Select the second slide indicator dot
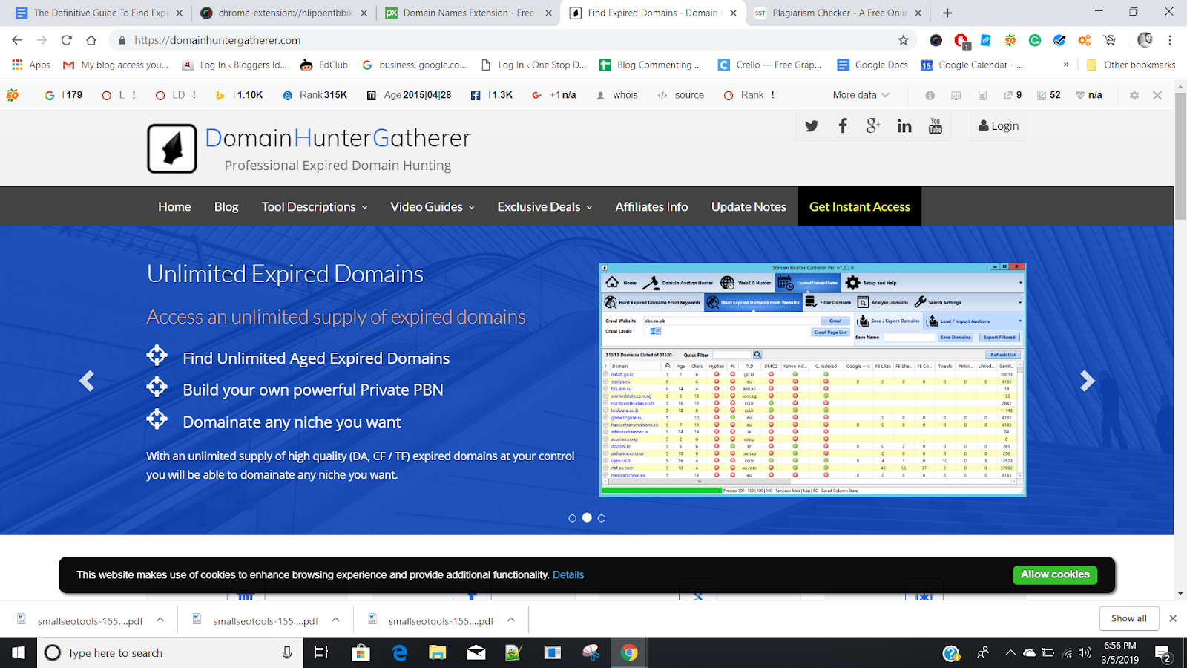This screenshot has width=1187, height=668. [x=587, y=517]
